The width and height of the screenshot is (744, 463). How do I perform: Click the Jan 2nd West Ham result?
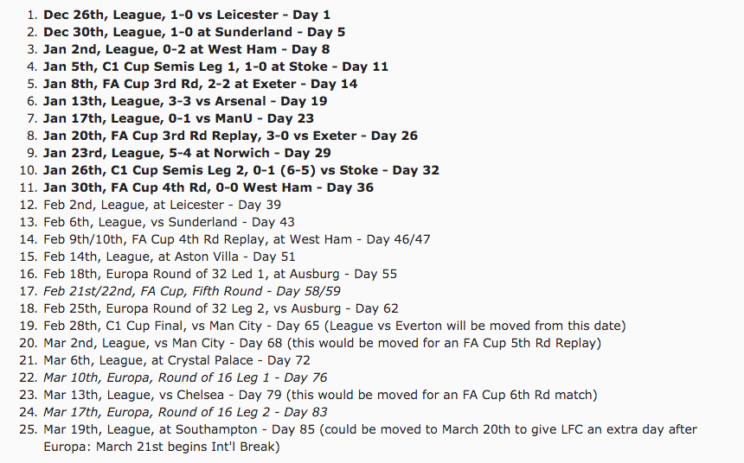(186, 49)
